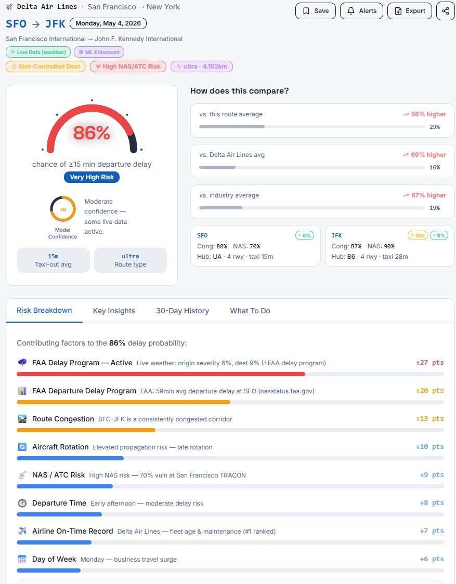The height and width of the screenshot is (584, 456).
Task: Click the orange Route Congestion bar
Action: [86, 430]
